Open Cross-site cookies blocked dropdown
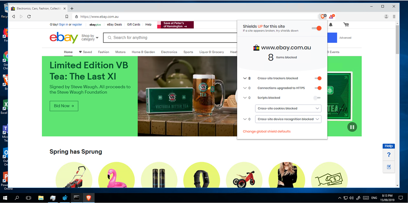Image resolution: width=408 pixels, height=203 pixels. pyautogui.click(x=288, y=108)
